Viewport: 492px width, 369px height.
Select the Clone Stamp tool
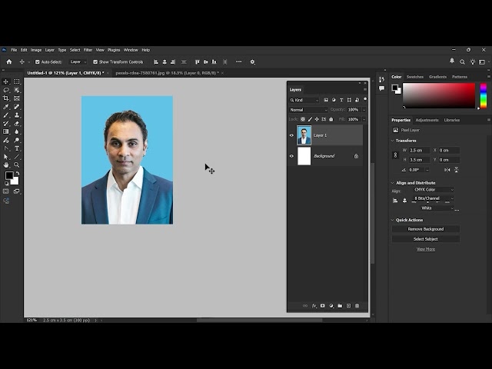pos(17,115)
